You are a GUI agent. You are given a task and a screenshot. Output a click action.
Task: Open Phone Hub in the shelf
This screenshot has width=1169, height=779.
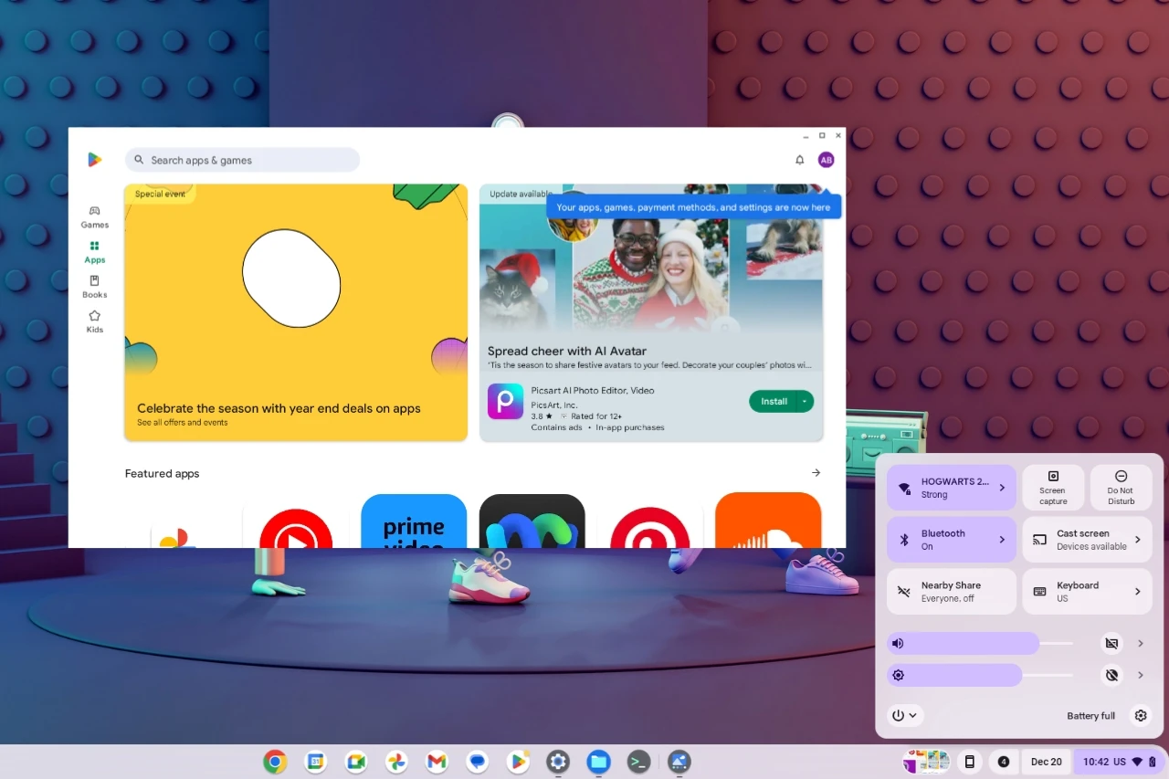tap(970, 762)
